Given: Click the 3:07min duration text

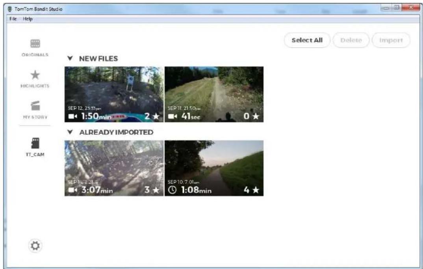Looking at the screenshot, I should pos(97,190).
